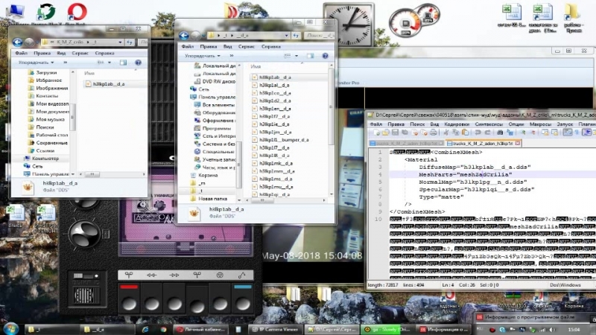Switch to the inactive first Notepad++ document tab
Viewport: 596px width, 335px height.
click(406, 143)
